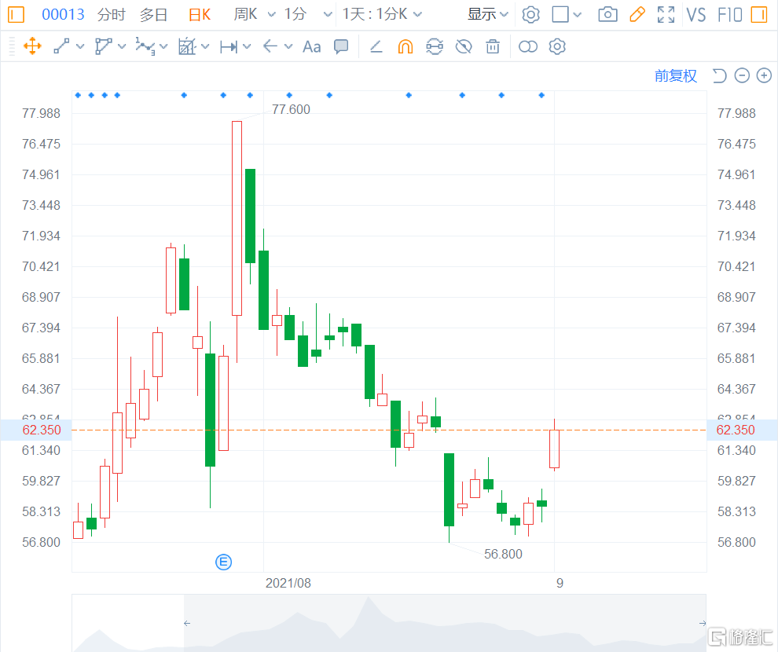Viewport: 778px width, 652px height.
Task: Select the 日K tab
Action: click(200, 14)
